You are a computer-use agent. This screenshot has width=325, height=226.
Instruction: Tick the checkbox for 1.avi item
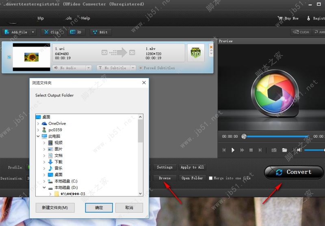tap(9, 57)
